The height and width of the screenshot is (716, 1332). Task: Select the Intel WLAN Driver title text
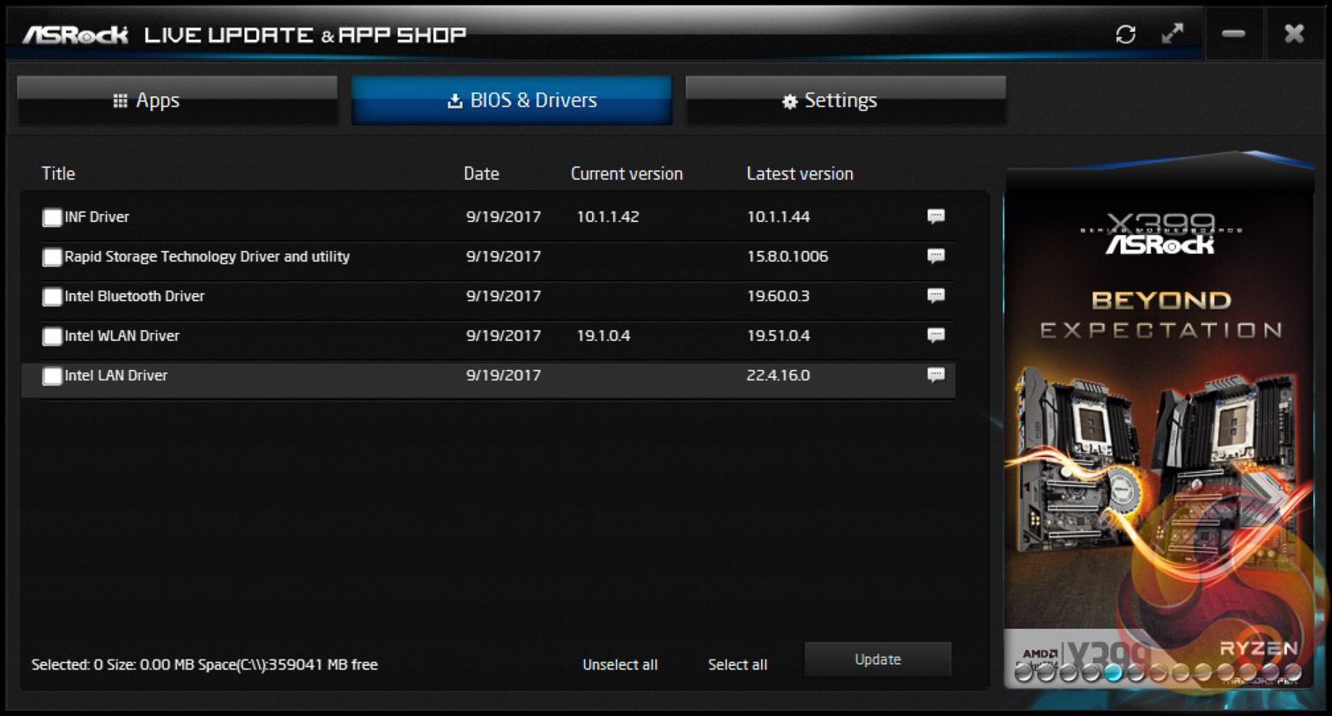[x=122, y=336]
